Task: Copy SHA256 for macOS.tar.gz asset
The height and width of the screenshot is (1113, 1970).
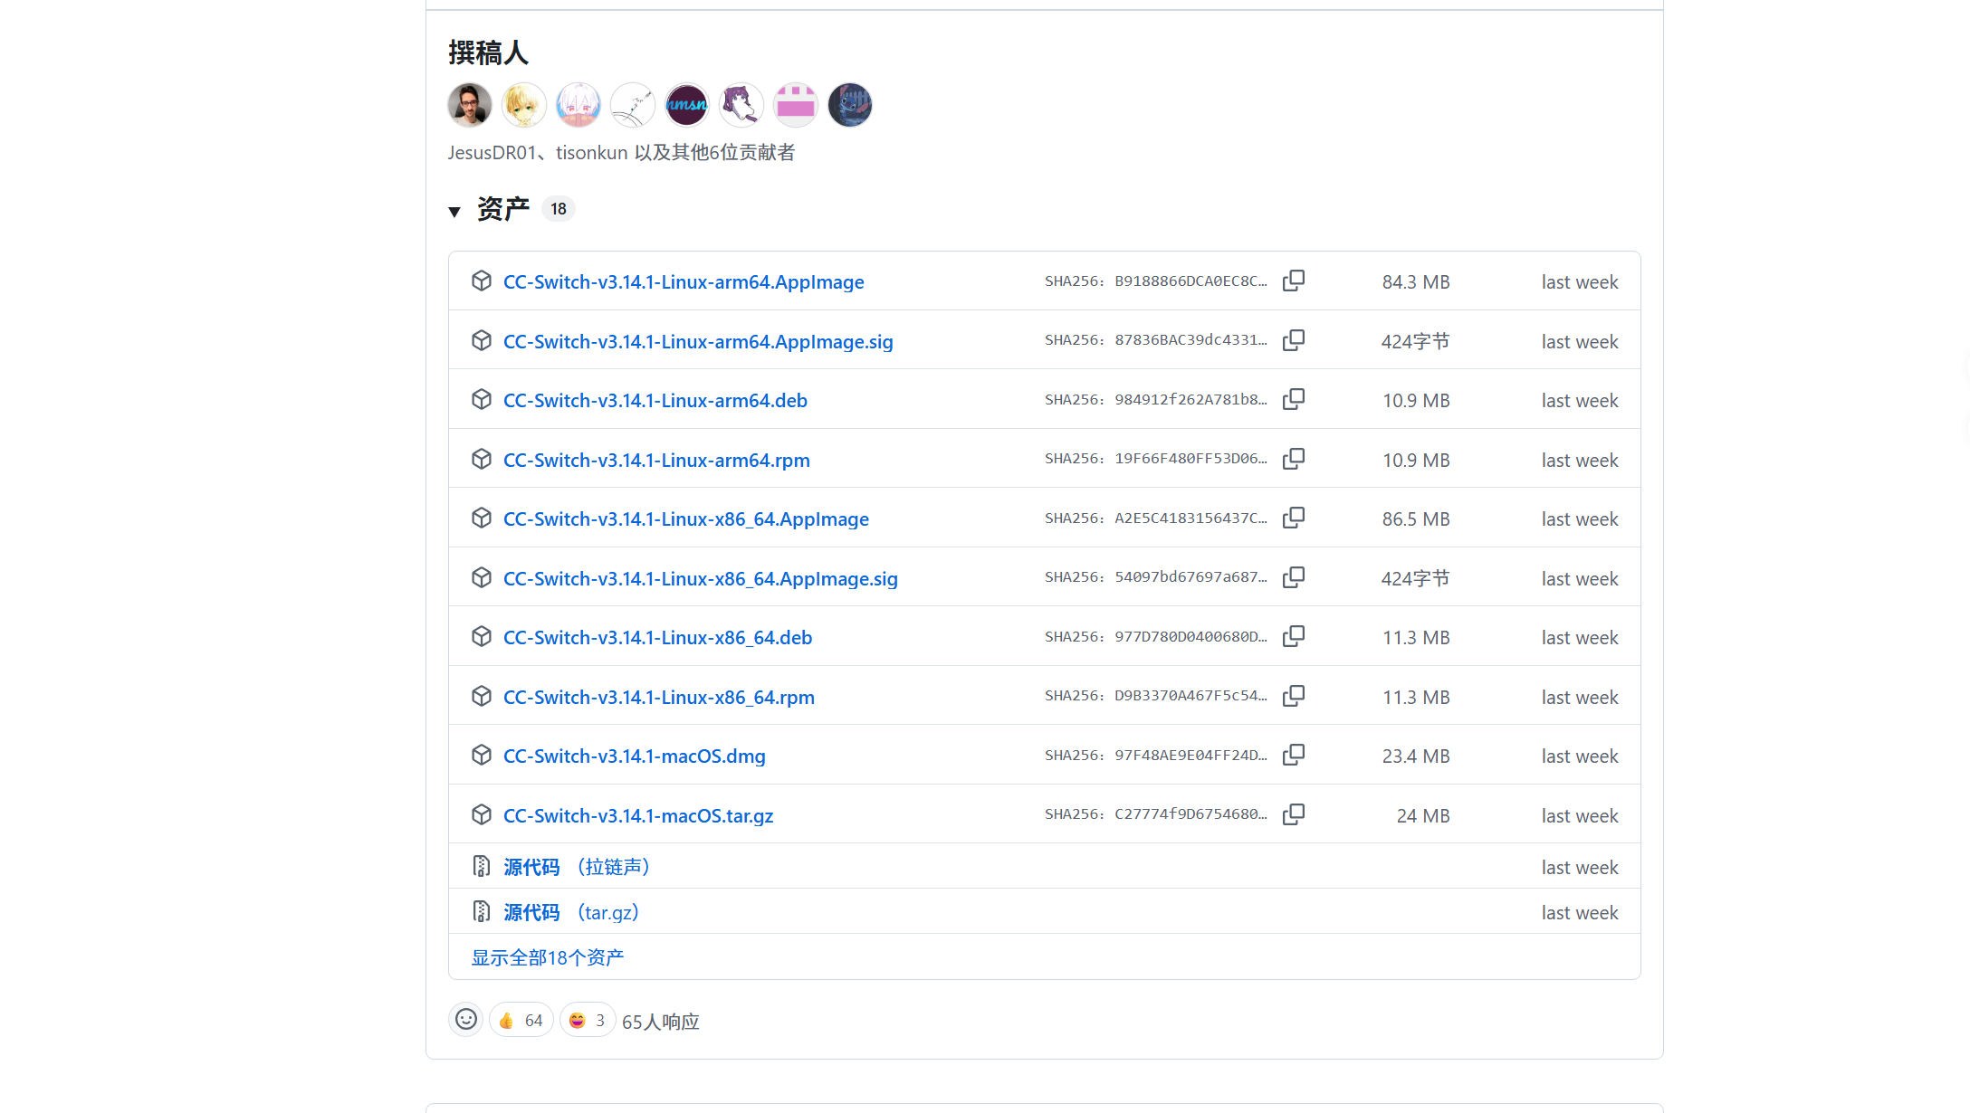Action: (1294, 814)
